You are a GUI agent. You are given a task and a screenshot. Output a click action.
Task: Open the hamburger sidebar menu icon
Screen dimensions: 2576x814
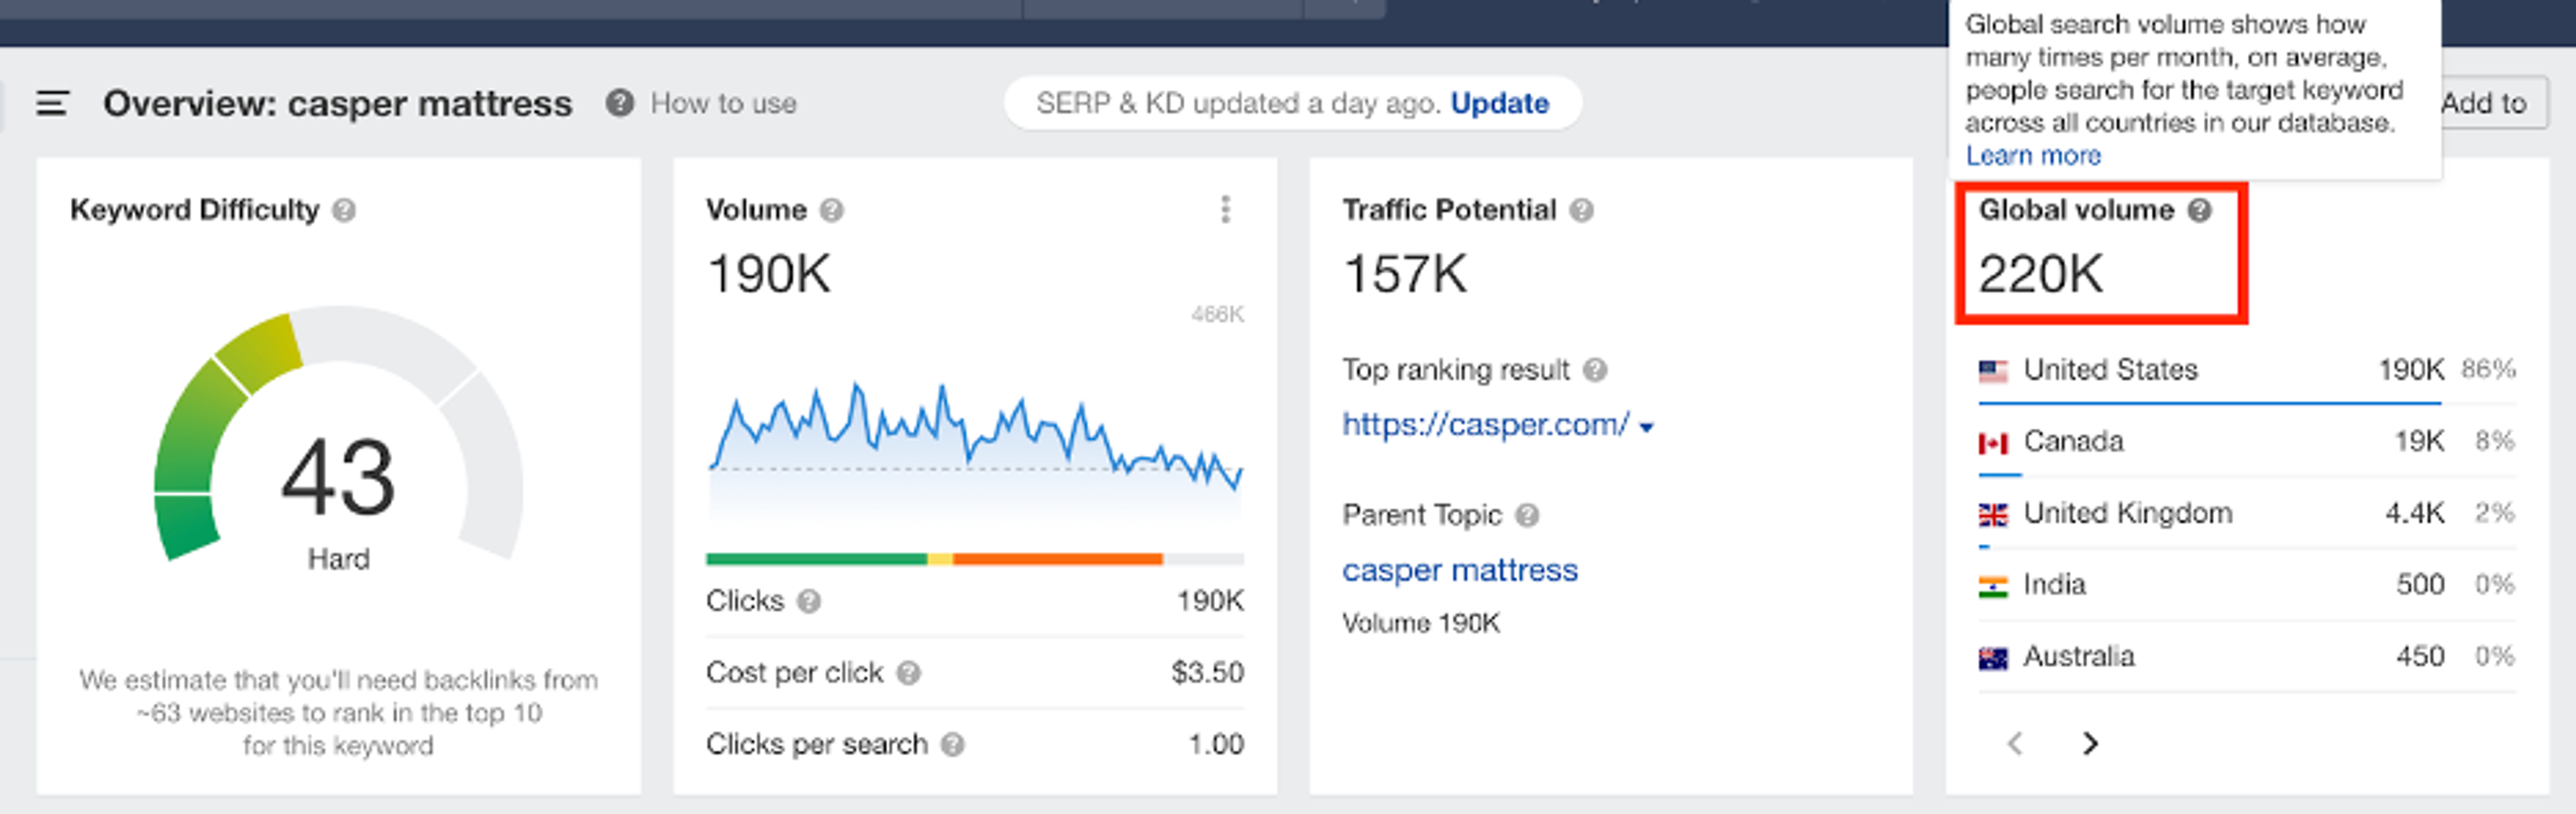pos(52,103)
